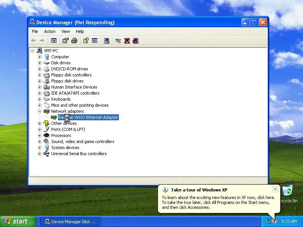The width and height of the screenshot is (303, 227).
Task: Collapse the Network adapters node
Action: (39, 111)
